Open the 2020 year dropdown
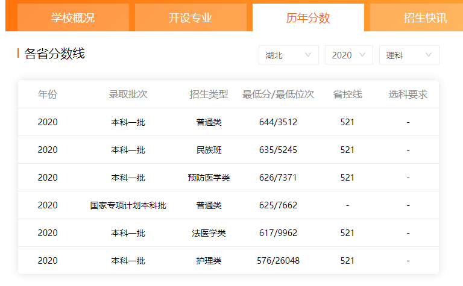The width and height of the screenshot is (463, 286). point(348,55)
